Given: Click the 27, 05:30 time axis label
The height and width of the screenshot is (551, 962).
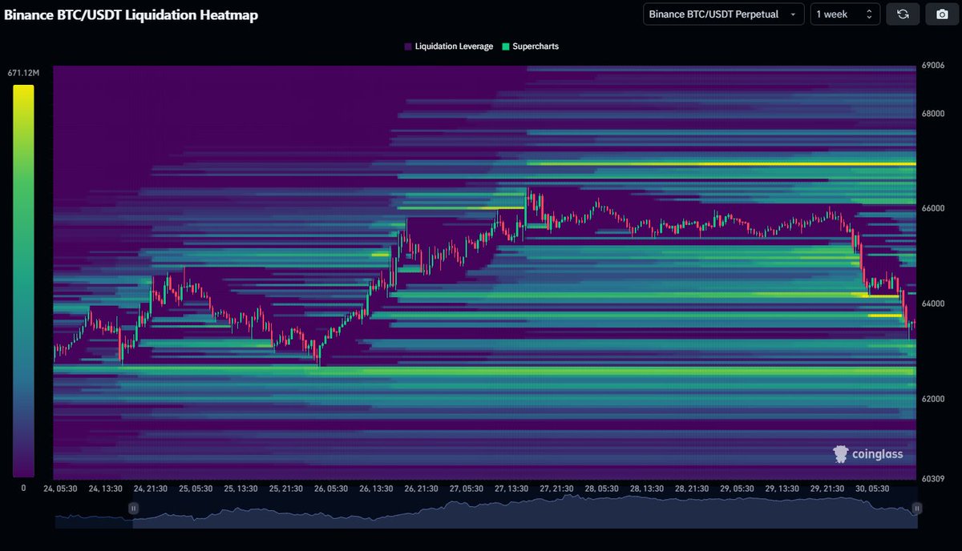Looking at the screenshot, I should coord(465,488).
